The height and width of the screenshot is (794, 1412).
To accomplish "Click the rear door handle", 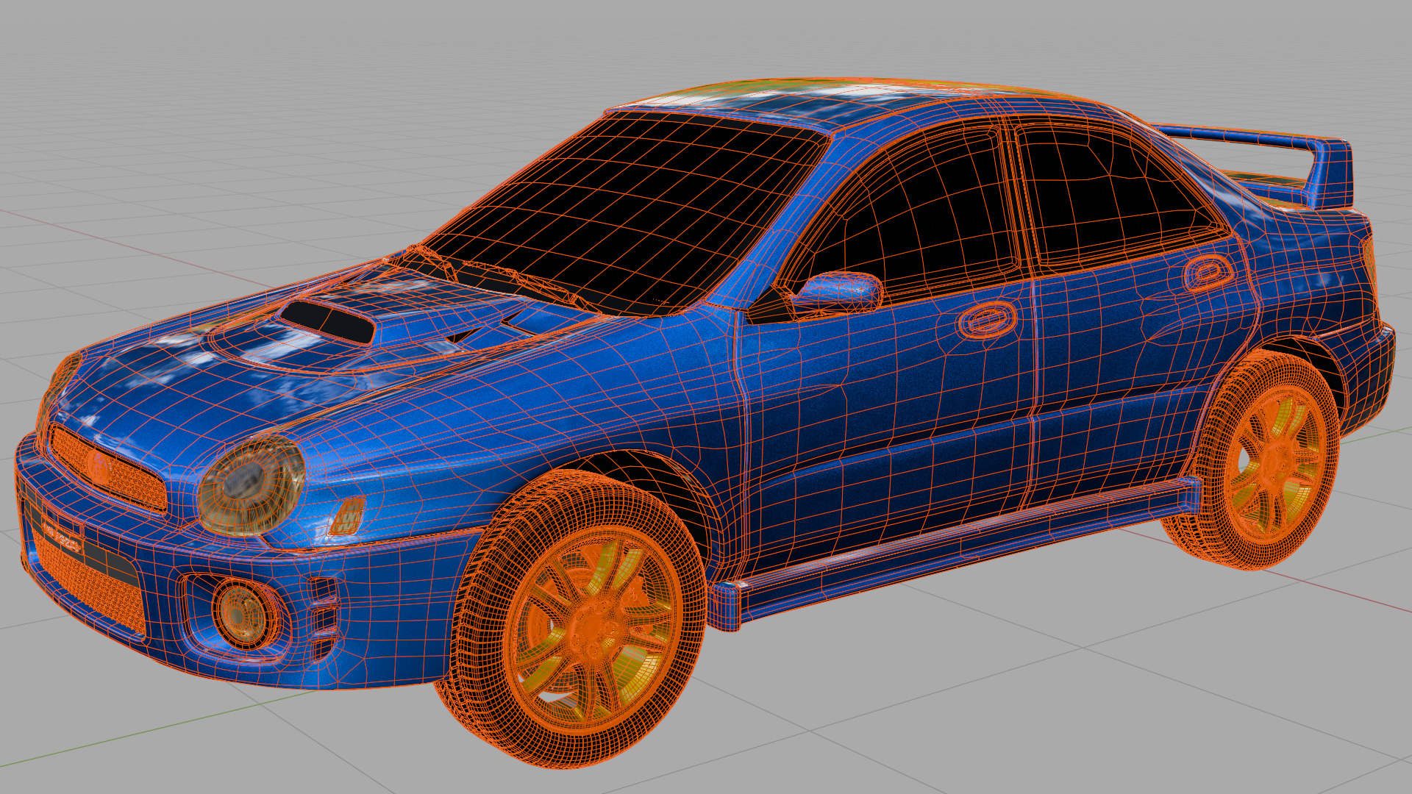I will click(1208, 272).
